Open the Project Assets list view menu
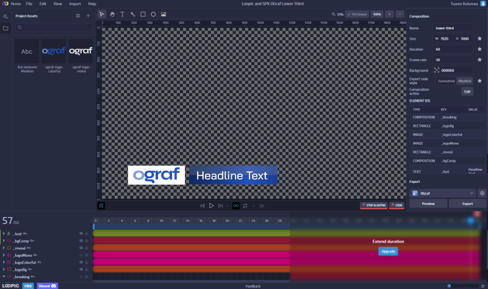The width and height of the screenshot is (488, 289). point(78,16)
